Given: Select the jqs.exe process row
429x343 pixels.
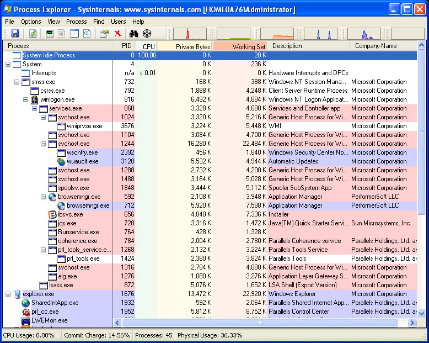Looking at the screenshot, I should 210,223.
